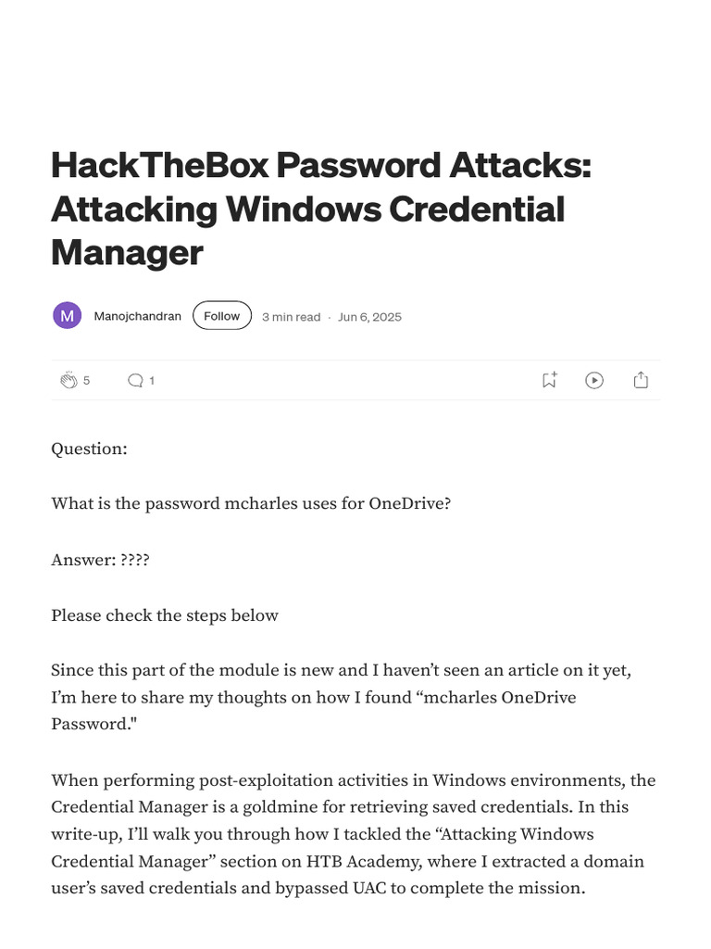Follow author Manojchandran
Screen dimensions: 711x949
click(222, 316)
